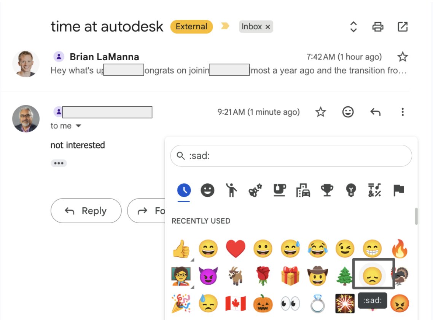Click reply arrow icon in message header
The width and height of the screenshot is (433, 320).
[375, 112]
